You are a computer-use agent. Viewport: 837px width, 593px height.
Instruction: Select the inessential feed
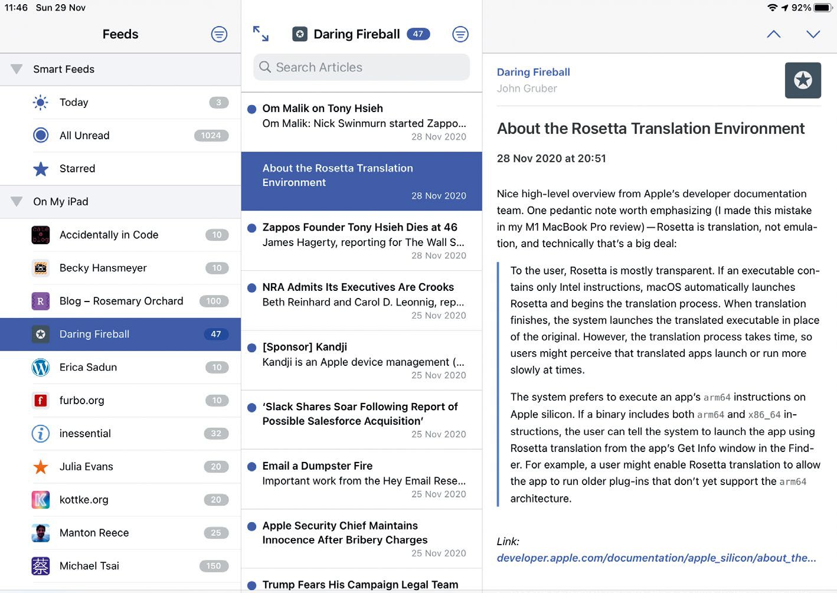click(120, 434)
